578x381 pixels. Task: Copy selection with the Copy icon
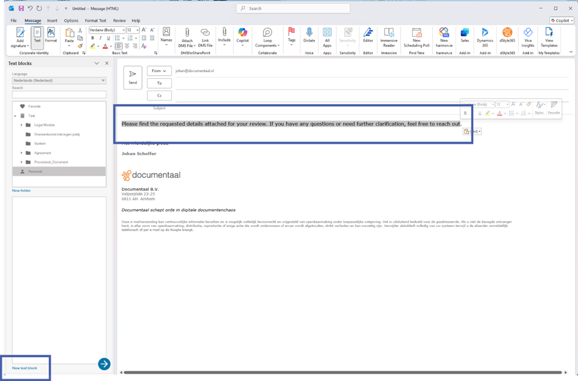[x=80, y=38]
